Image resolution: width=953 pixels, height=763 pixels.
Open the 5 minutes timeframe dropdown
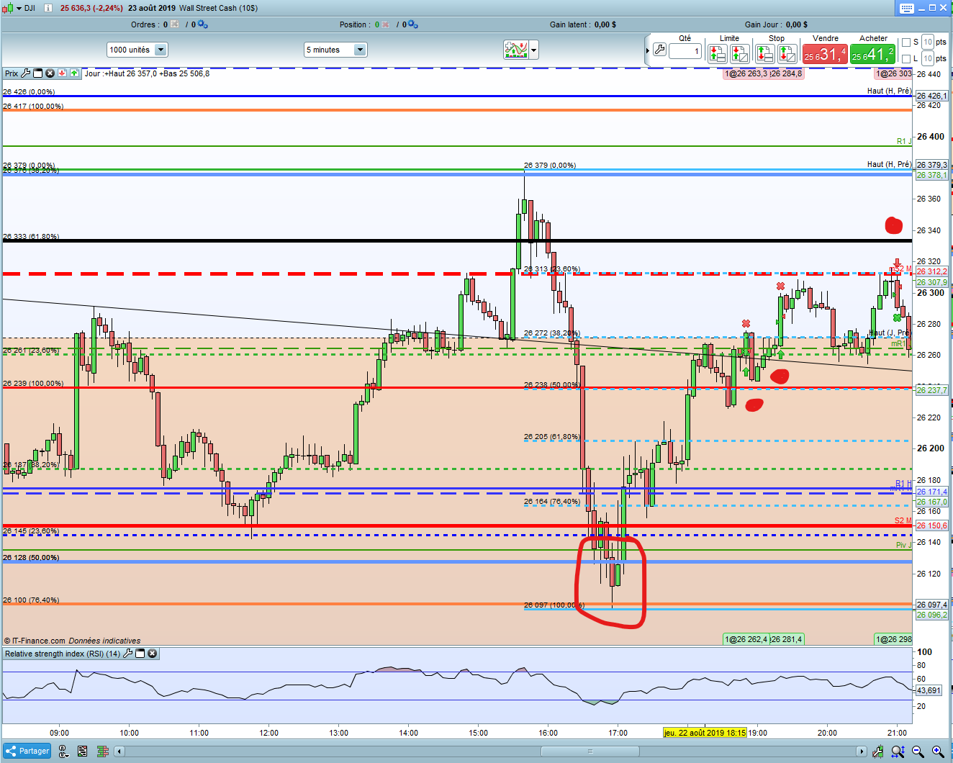[x=335, y=50]
